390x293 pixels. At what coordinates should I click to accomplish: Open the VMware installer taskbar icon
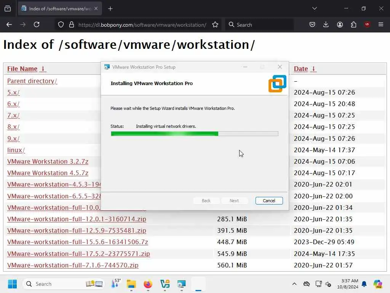181,284
